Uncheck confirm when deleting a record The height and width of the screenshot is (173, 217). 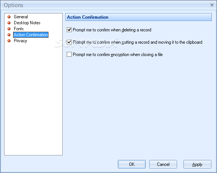point(69,30)
